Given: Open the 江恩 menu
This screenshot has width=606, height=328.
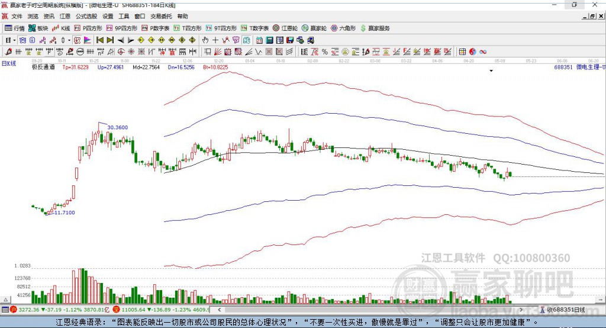Looking at the screenshot, I should tap(65, 16).
